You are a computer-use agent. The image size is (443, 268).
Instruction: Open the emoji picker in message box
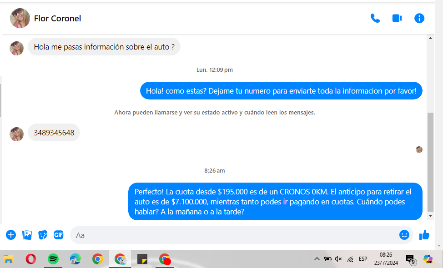[404, 235]
